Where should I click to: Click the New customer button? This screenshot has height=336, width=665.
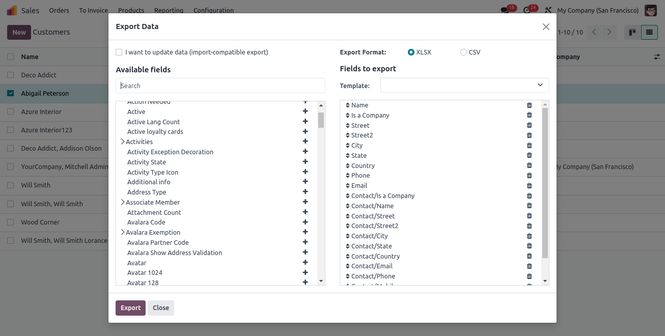(19, 32)
